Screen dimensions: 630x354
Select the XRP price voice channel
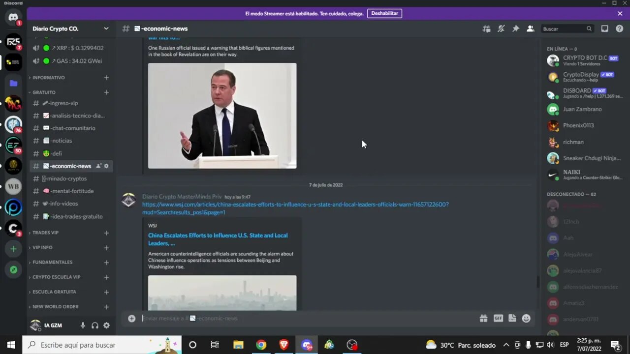tap(71, 48)
